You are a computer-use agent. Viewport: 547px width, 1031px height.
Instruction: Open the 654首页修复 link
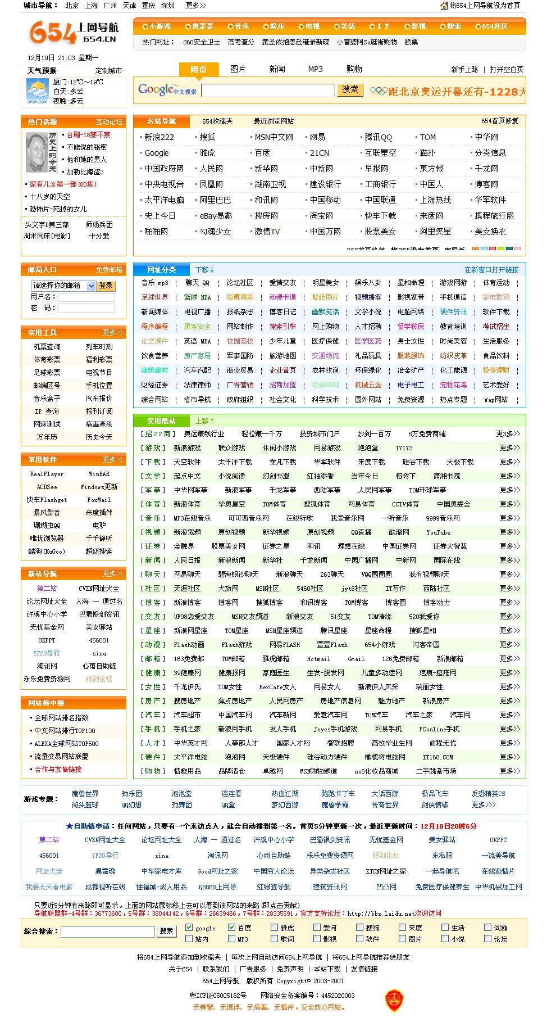[x=500, y=121]
